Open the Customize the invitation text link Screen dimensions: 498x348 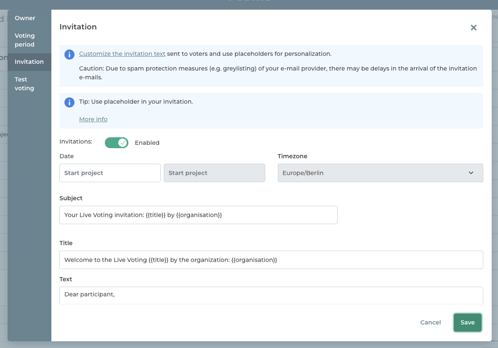122,54
